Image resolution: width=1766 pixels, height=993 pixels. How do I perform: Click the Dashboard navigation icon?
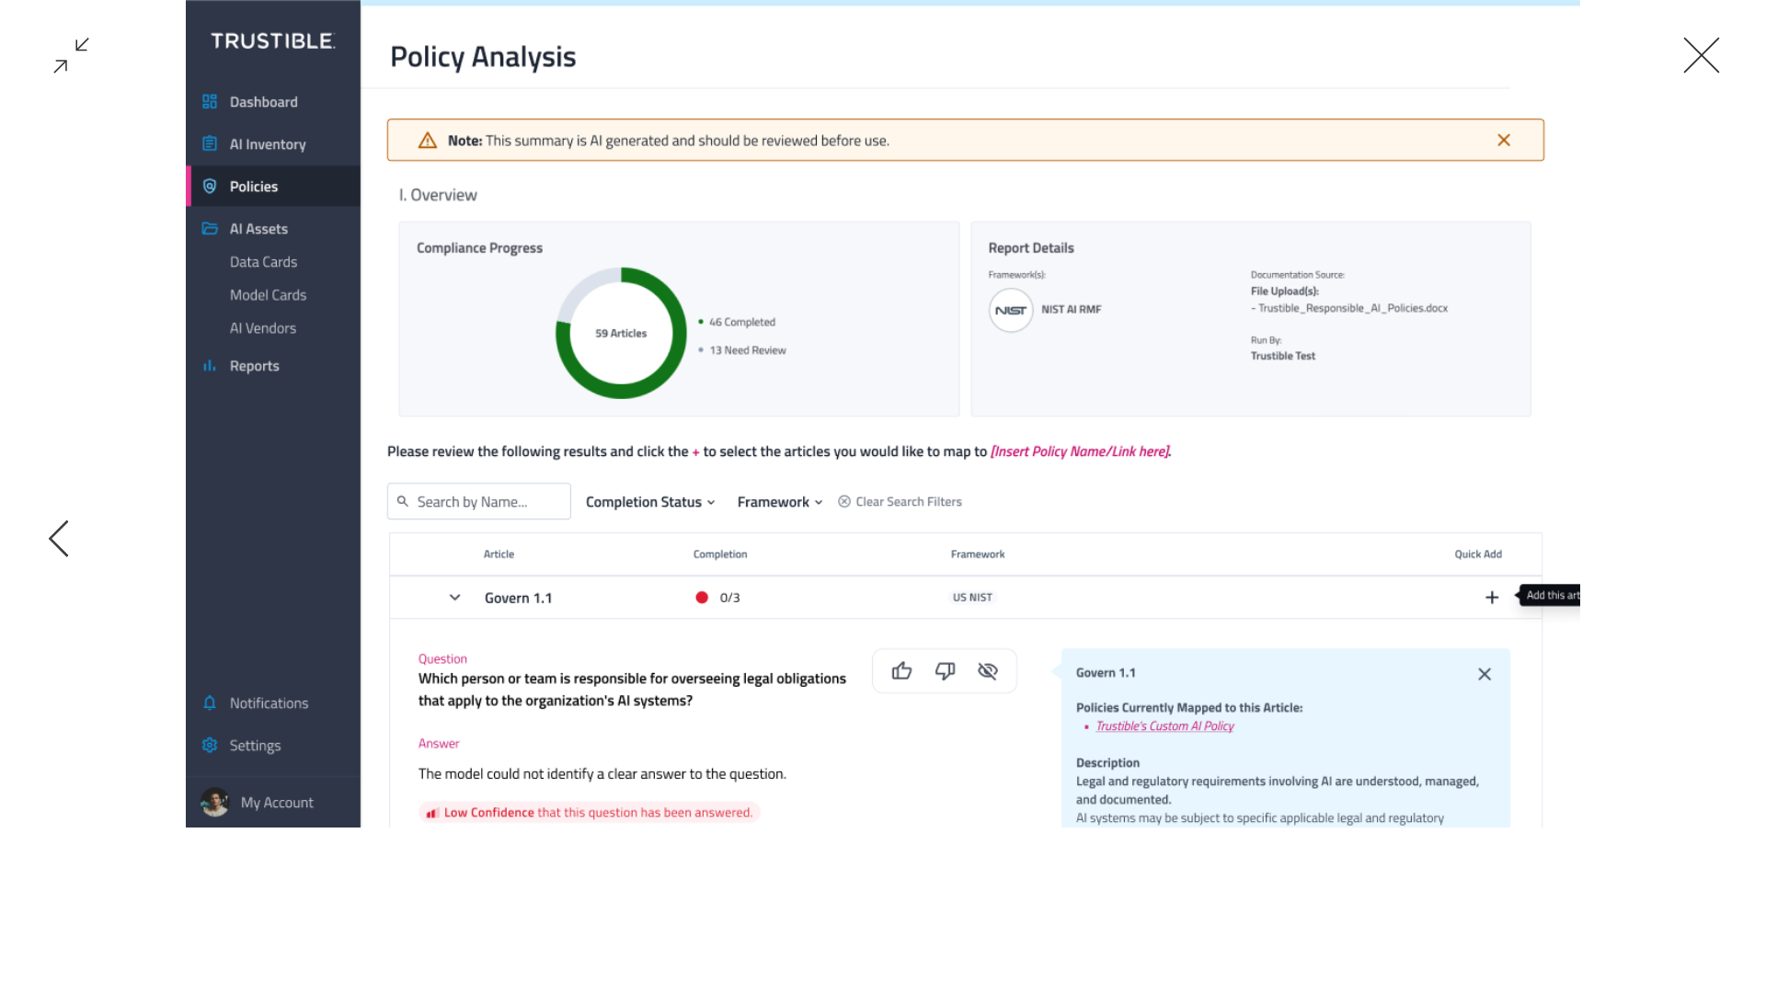point(210,100)
